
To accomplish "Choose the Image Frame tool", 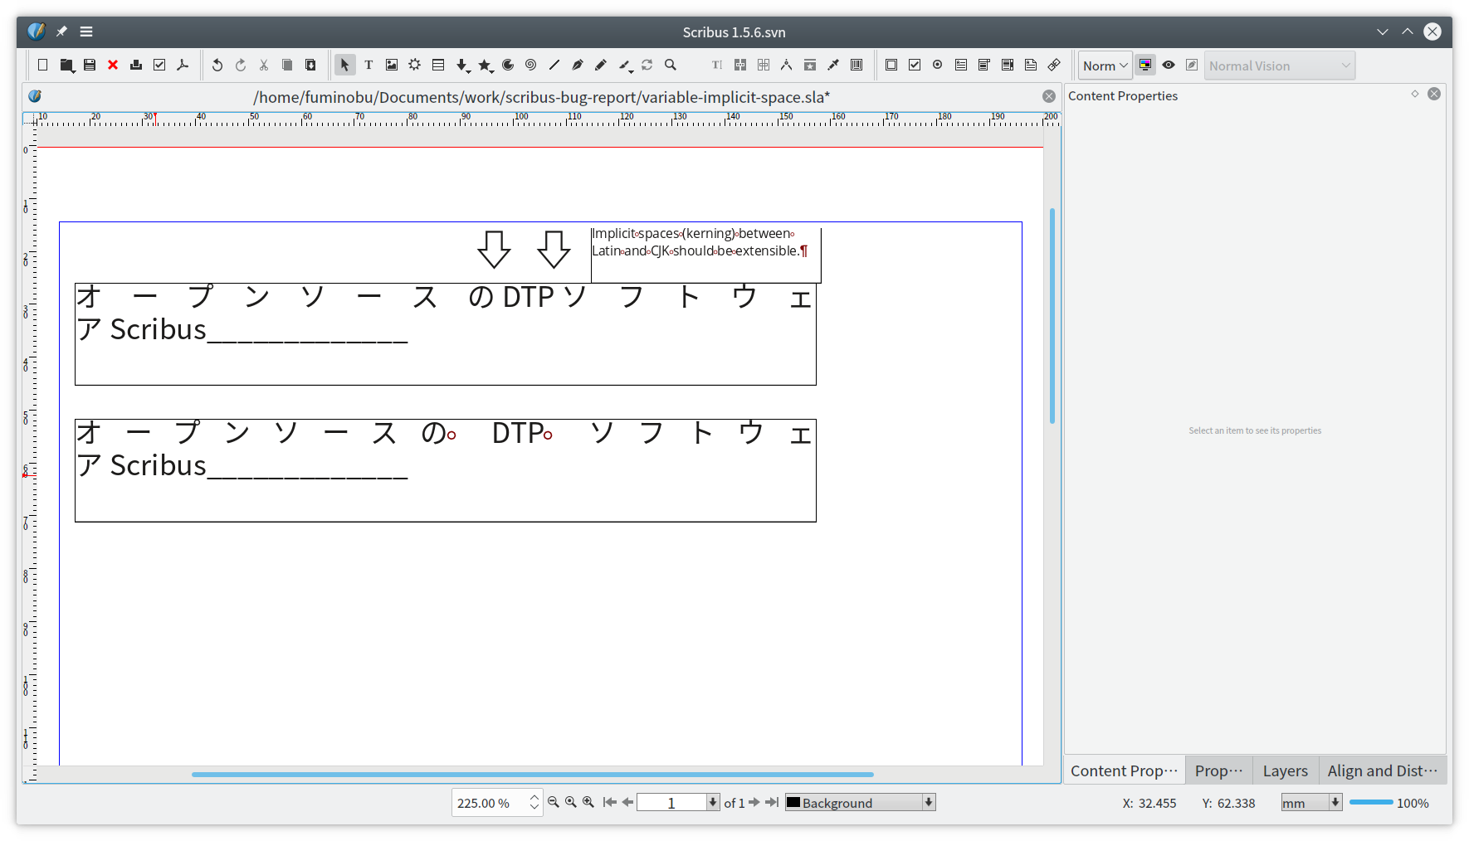I will 392,65.
